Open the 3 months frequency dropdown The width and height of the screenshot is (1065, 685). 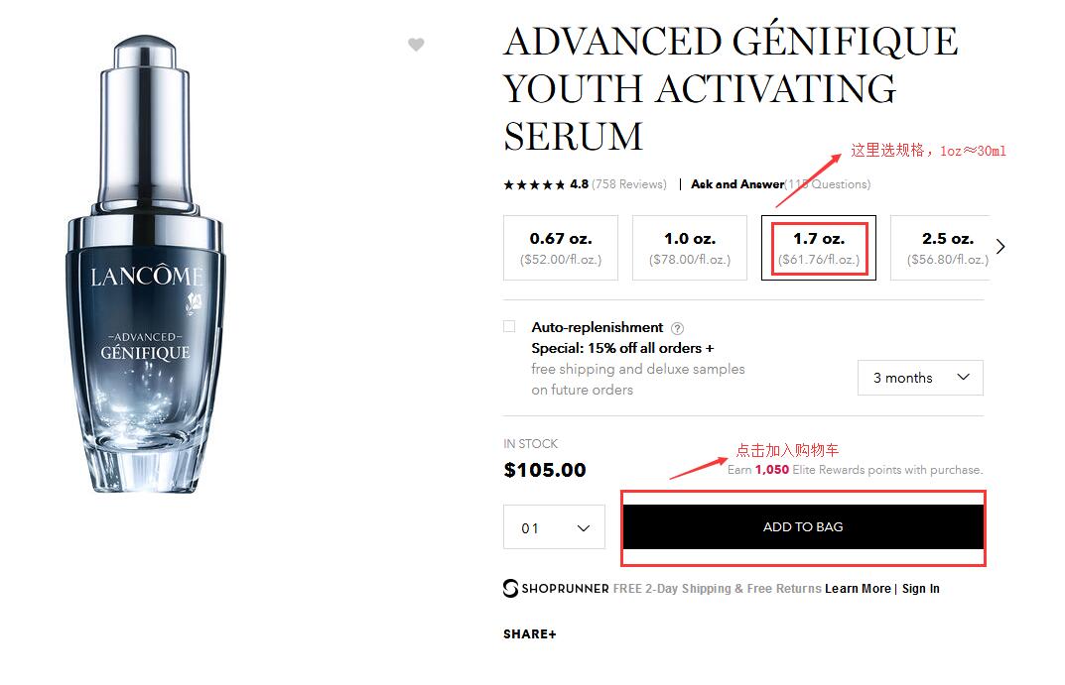tap(920, 378)
